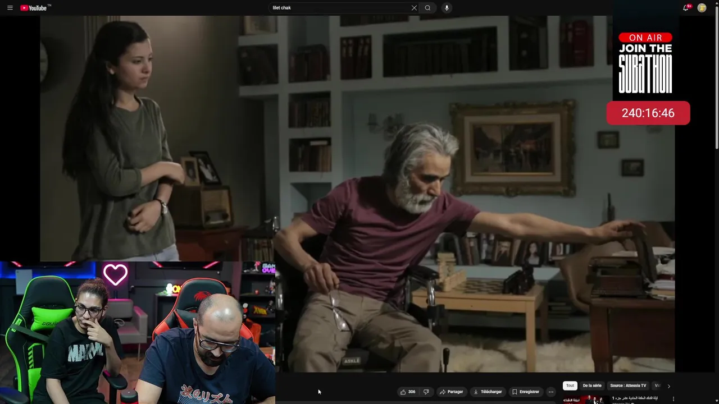The height and width of the screenshot is (404, 719).
Task: Go to YouTube home via logo
Action: point(35,8)
